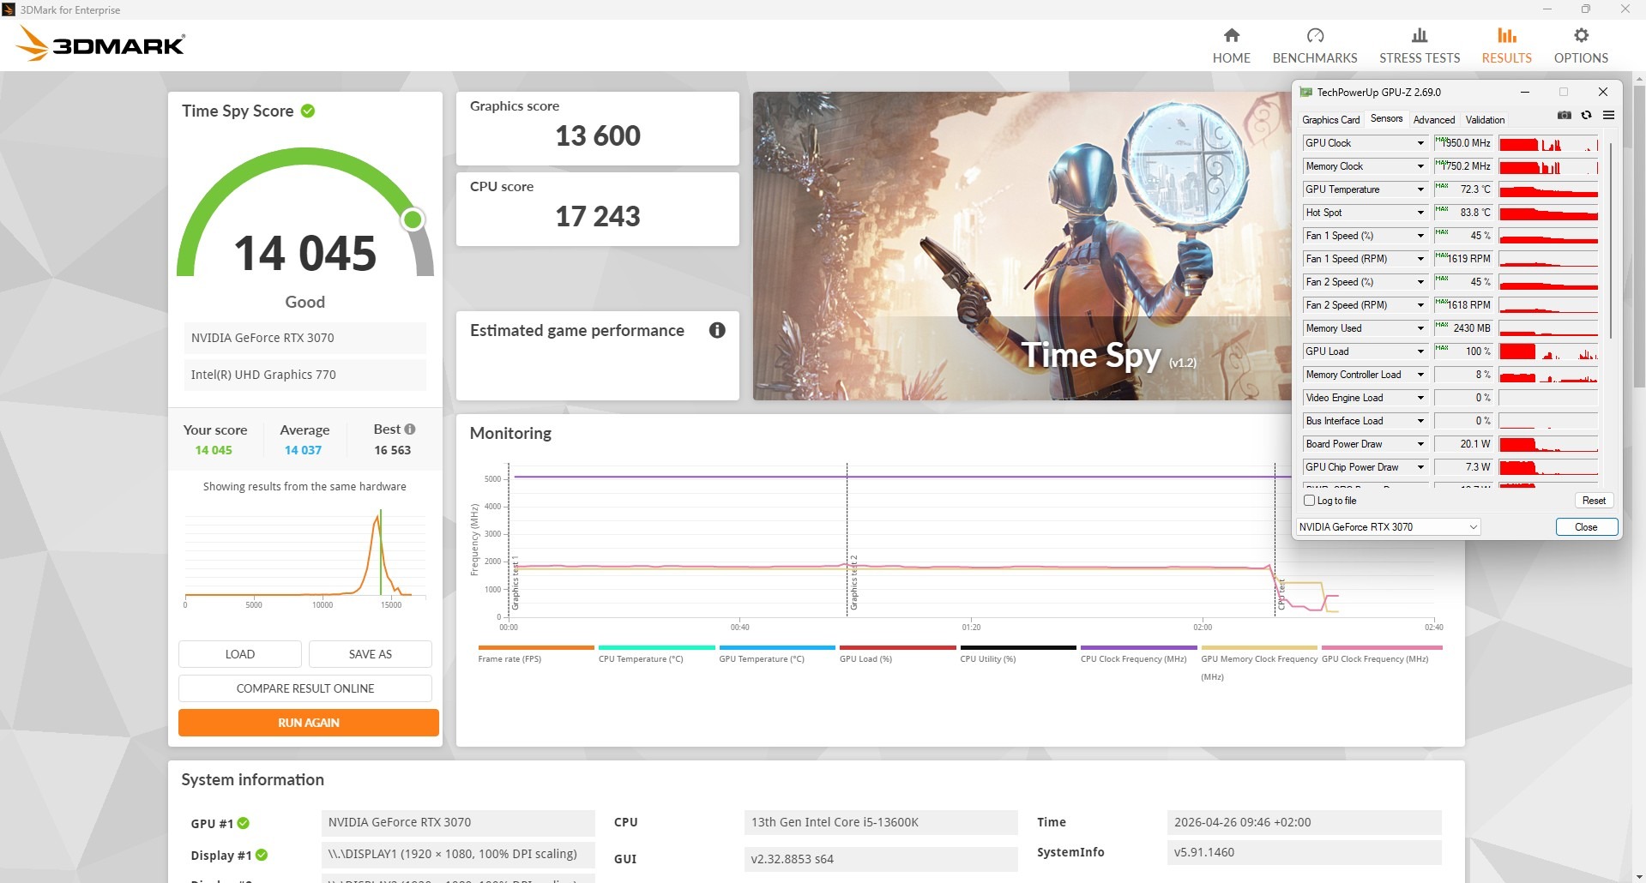Switch to the Graphics Card tab in GPU-Z
The image size is (1646, 883).
(x=1330, y=120)
